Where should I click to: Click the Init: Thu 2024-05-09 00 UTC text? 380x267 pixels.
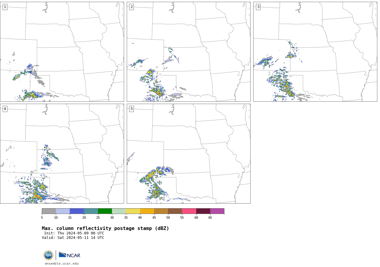74,233
